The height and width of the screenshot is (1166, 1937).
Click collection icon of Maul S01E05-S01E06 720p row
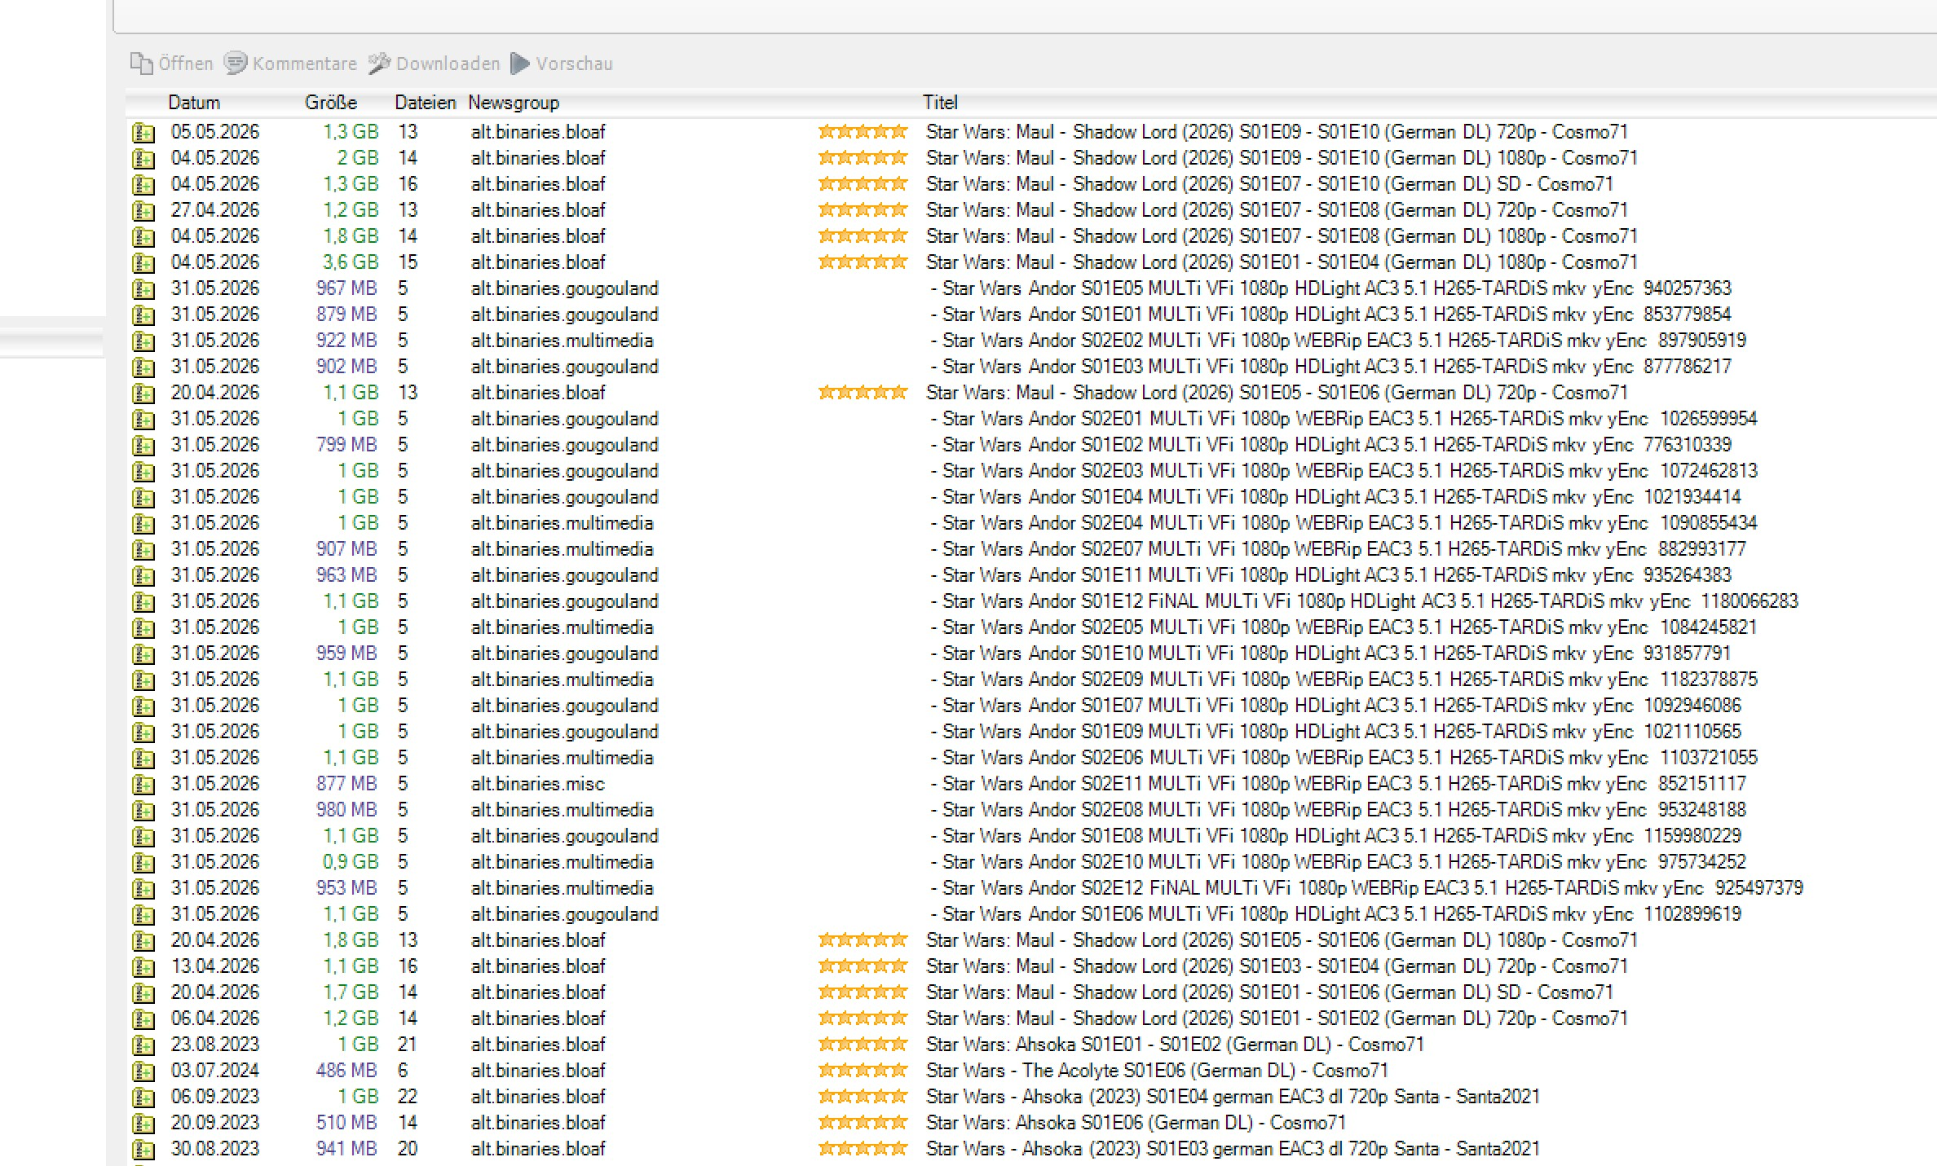[143, 393]
